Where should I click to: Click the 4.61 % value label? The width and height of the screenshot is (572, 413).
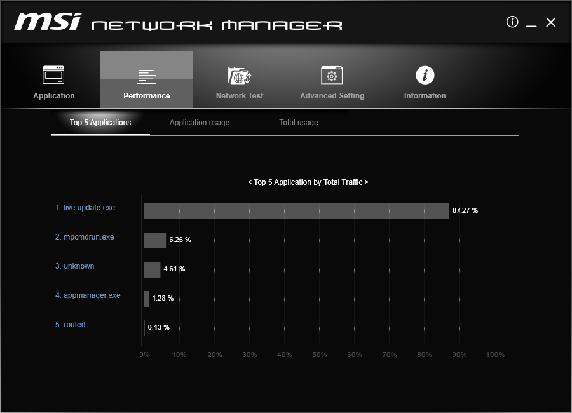pyautogui.click(x=174, y=269)
